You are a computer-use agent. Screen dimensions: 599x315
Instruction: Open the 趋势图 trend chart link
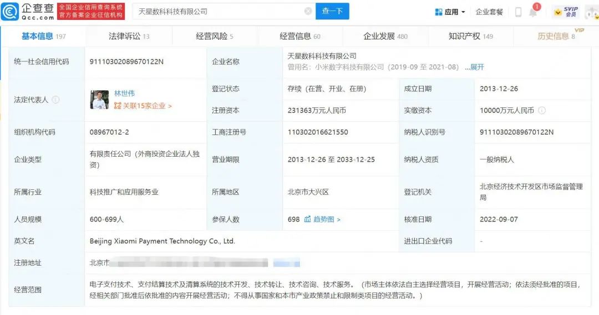pyautogui.click(x=322, y=219)
